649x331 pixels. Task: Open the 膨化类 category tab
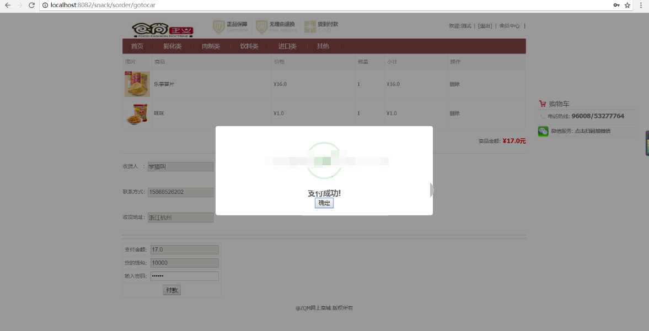click(173, 46)
